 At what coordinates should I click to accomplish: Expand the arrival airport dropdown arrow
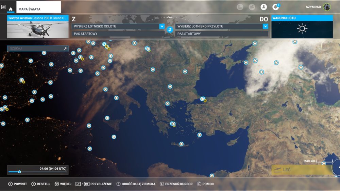coord(266,26)
